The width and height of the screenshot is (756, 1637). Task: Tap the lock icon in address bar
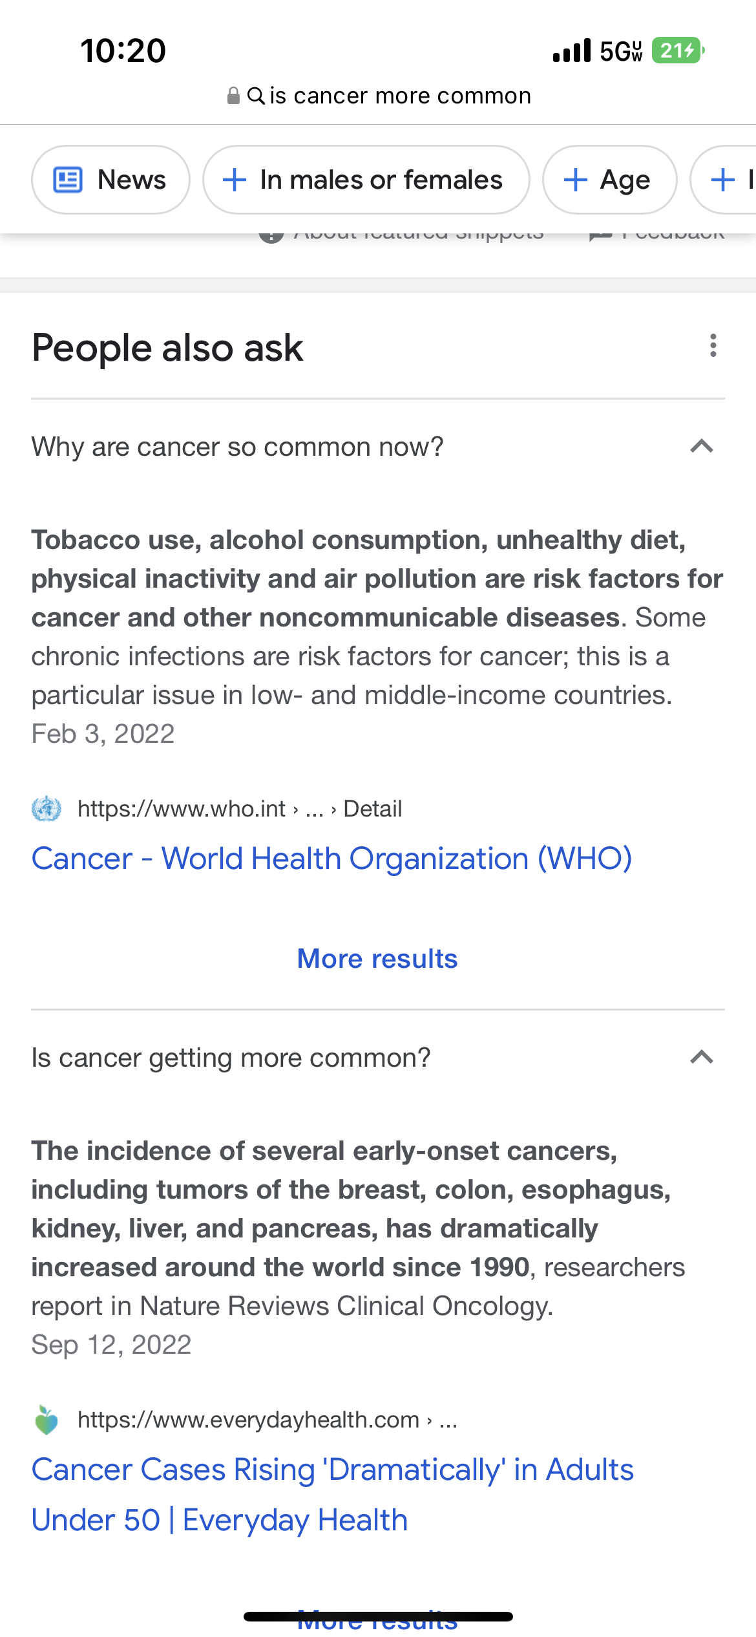(x=233, y=96)
